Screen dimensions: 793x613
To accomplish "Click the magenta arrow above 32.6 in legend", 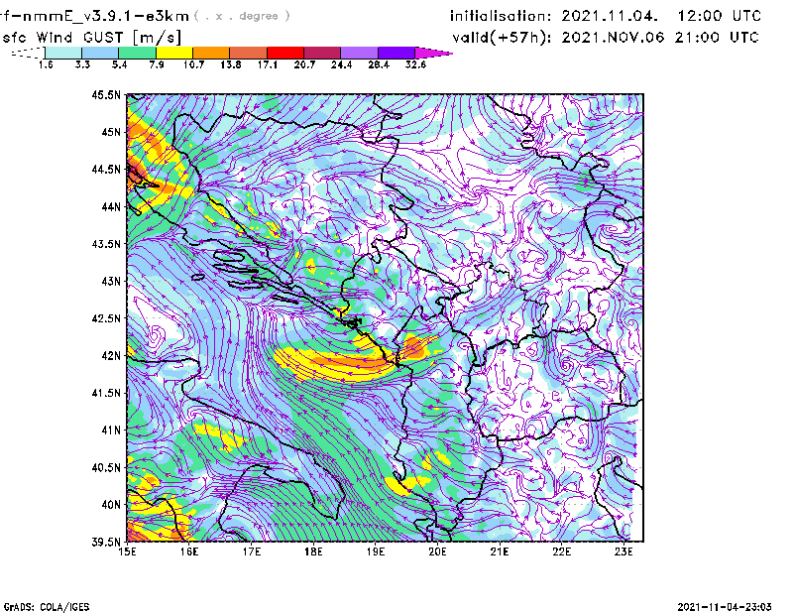I will click(x=433, y=53).
